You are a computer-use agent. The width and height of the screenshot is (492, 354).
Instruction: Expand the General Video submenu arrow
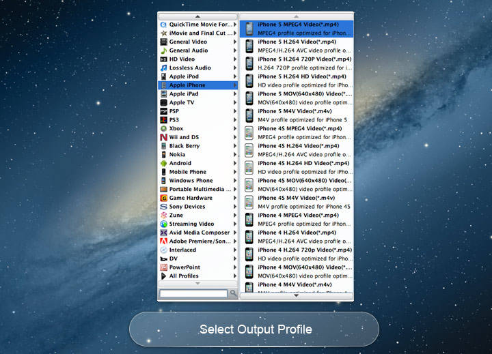click(x=234, y=42)
